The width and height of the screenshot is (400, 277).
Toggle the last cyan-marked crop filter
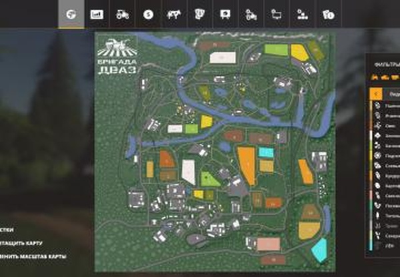pyautogui.click(x=386, y=246)
